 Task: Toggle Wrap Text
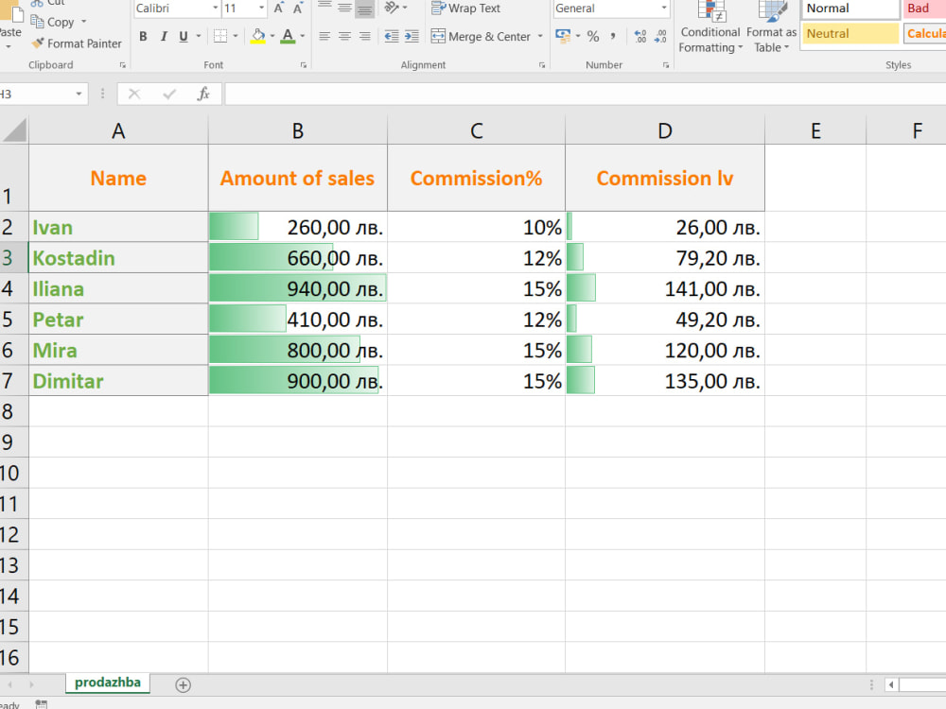coord(465,9)
